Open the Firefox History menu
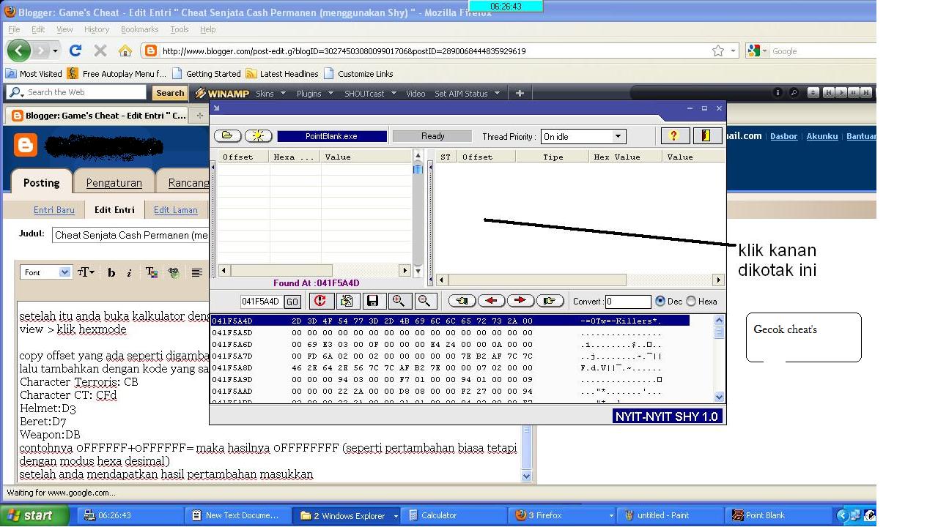938x527 pixels. point(97,29)
